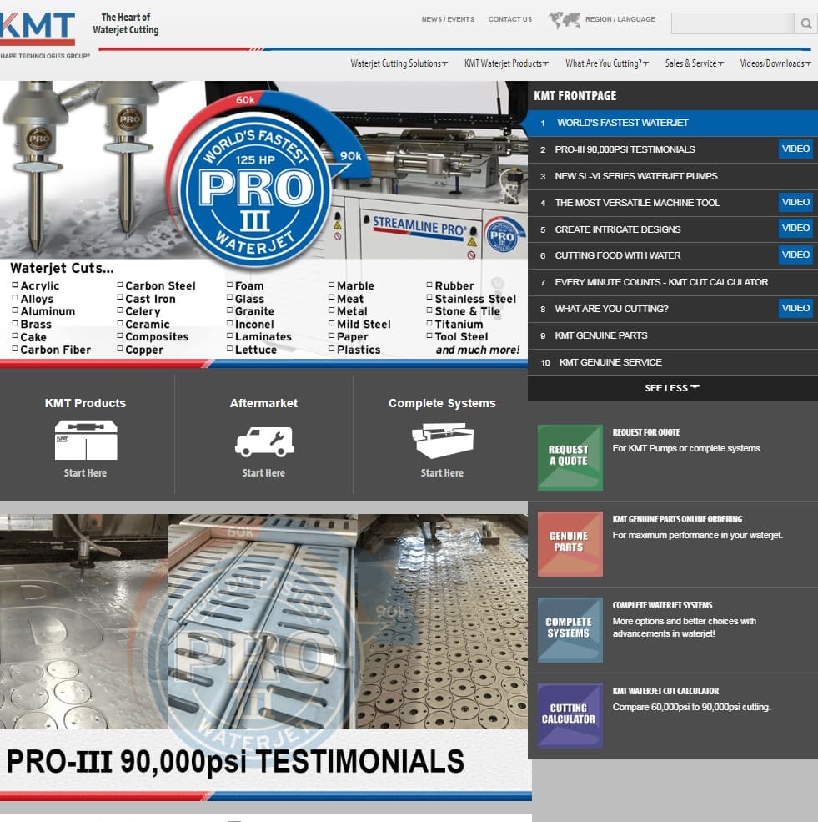Viewport: 818px width, 822px height.
Task: Expand the Videos/Downloads menu
Action: (775, 63)
